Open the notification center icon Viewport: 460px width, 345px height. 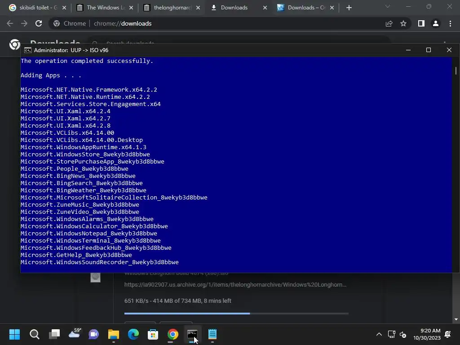(x=448, y=334)
